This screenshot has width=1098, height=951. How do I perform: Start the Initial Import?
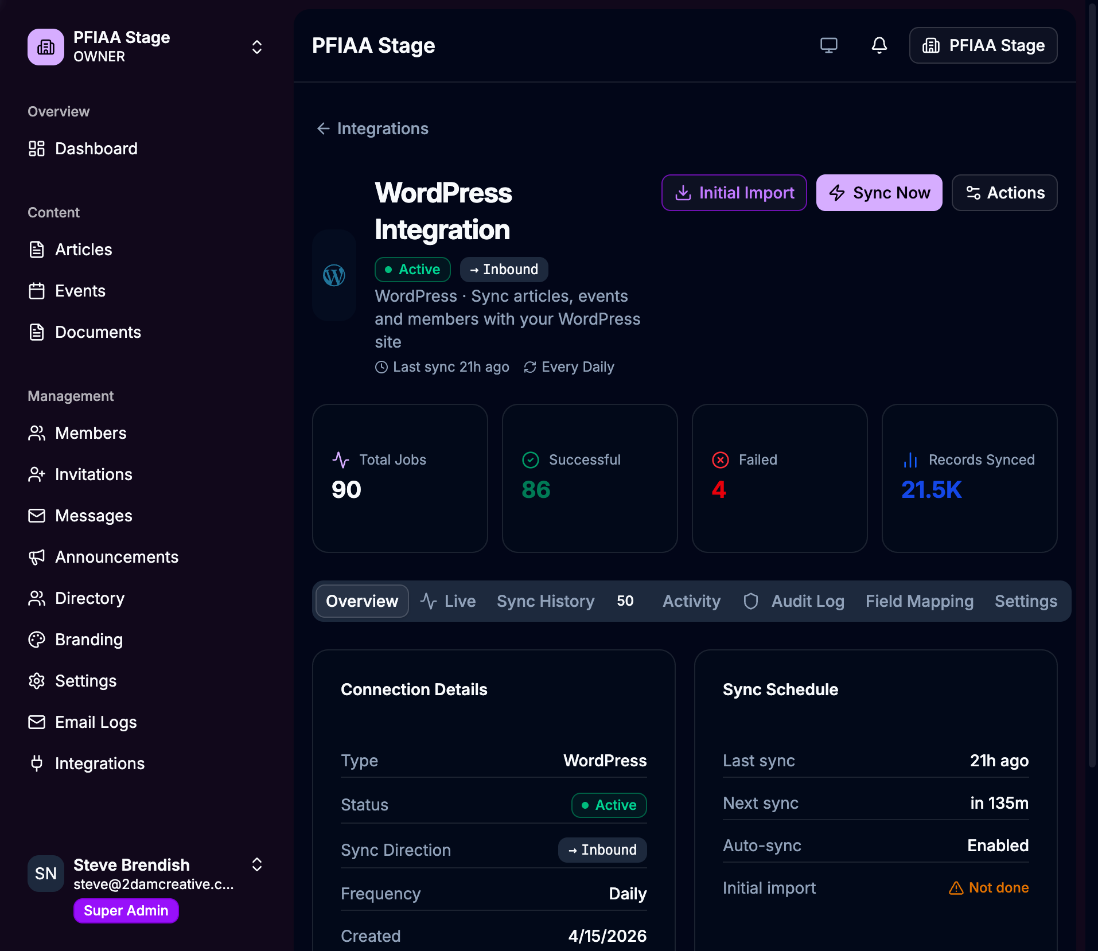[734, 193]
